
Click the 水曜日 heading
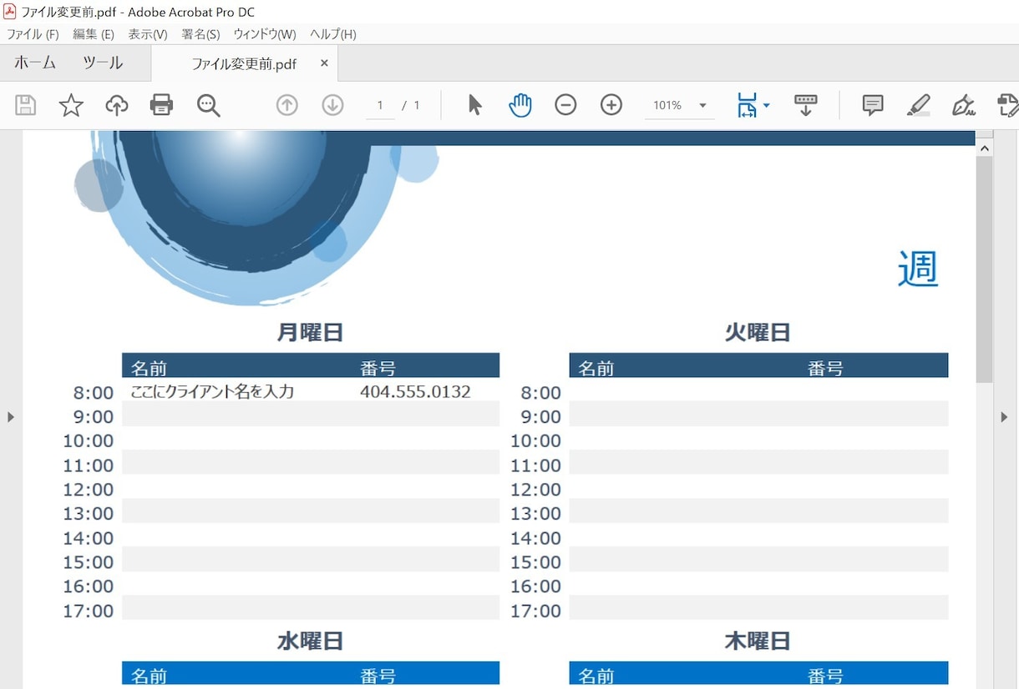310,641
